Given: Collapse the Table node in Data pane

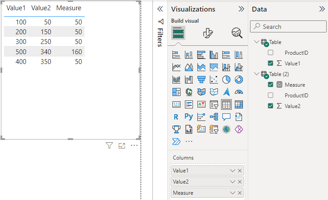Looking at the screenshot, I should 256,41.
